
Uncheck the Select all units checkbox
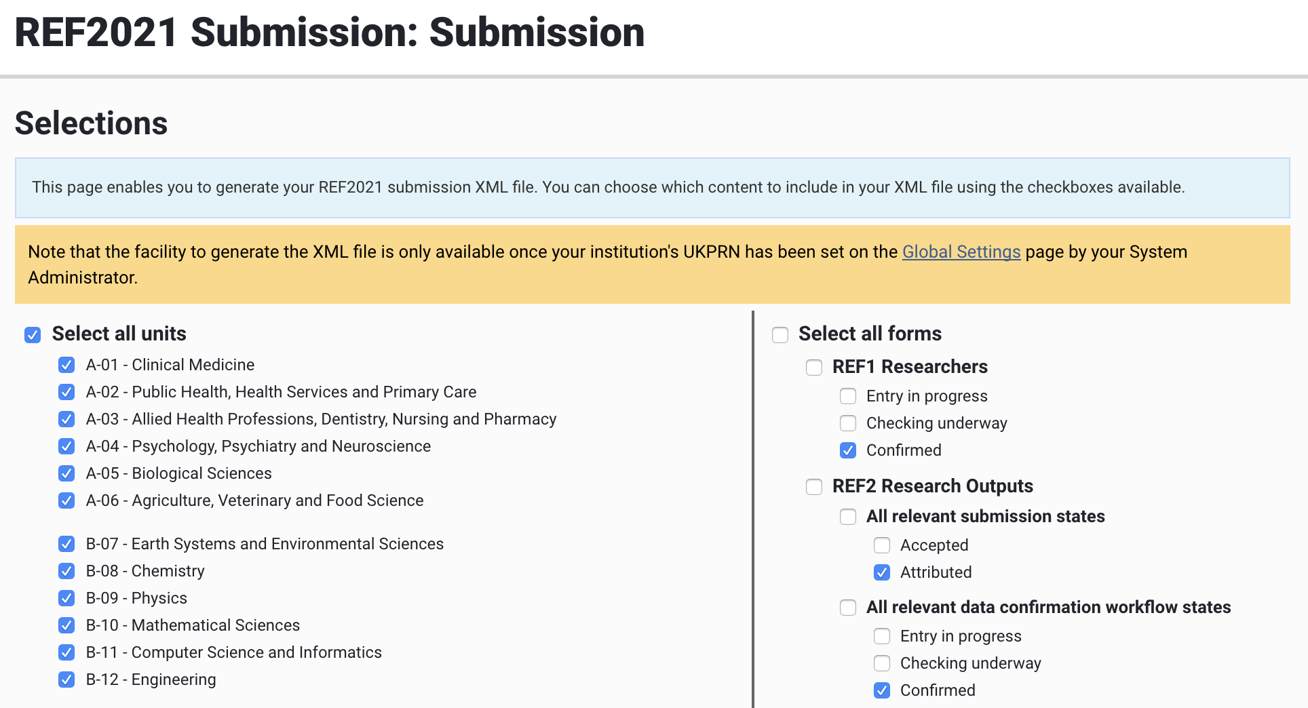(x=33, y=334)
